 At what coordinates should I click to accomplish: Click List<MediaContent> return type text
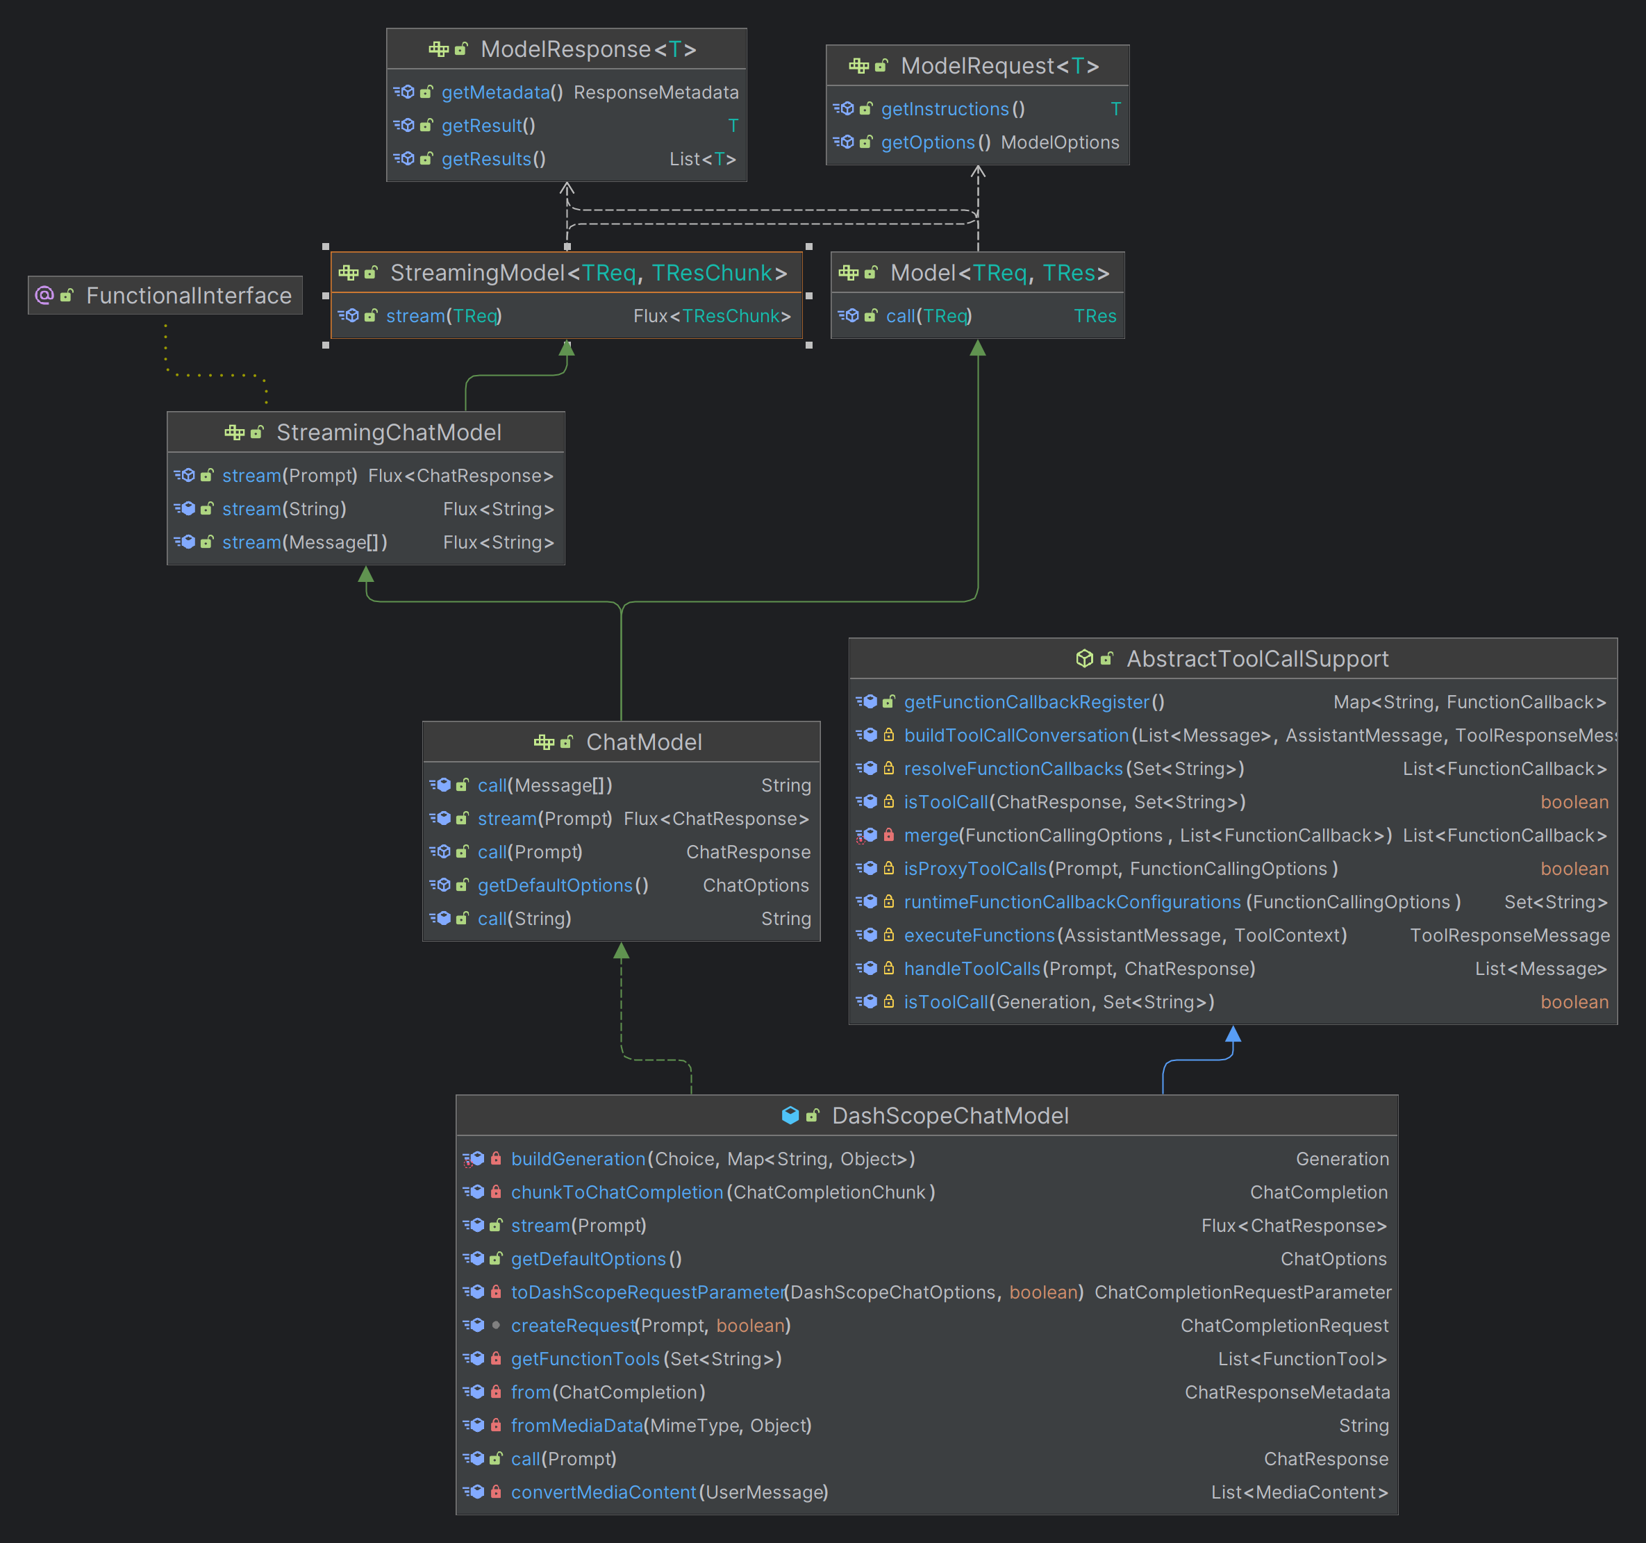tap(1299, 1492)
